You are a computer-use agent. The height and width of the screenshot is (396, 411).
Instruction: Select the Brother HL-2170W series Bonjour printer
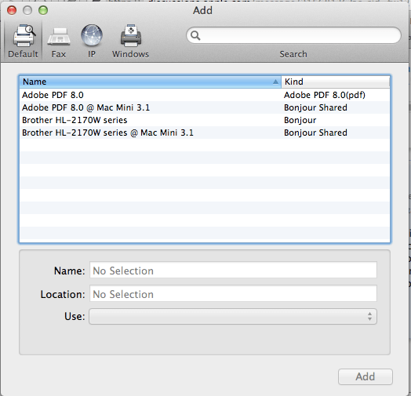coord(205,120)
